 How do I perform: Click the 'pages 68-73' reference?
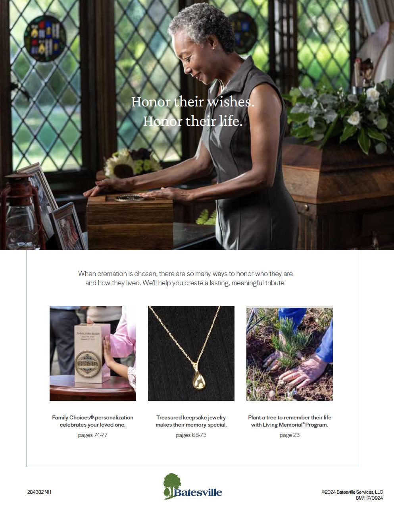[x=191, y=435]
